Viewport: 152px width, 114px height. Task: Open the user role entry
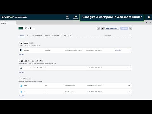coord(25,92)
